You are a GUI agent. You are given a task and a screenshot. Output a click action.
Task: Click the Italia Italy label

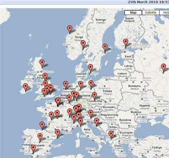pos(87,131)
